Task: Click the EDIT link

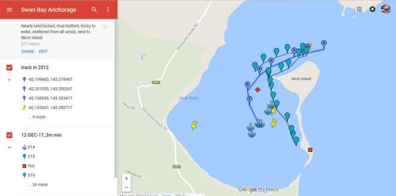Action: point(43,51)
